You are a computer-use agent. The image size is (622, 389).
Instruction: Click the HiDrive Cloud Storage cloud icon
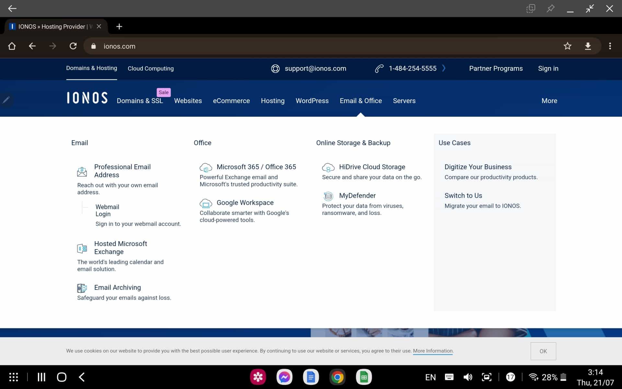(328, 168)
